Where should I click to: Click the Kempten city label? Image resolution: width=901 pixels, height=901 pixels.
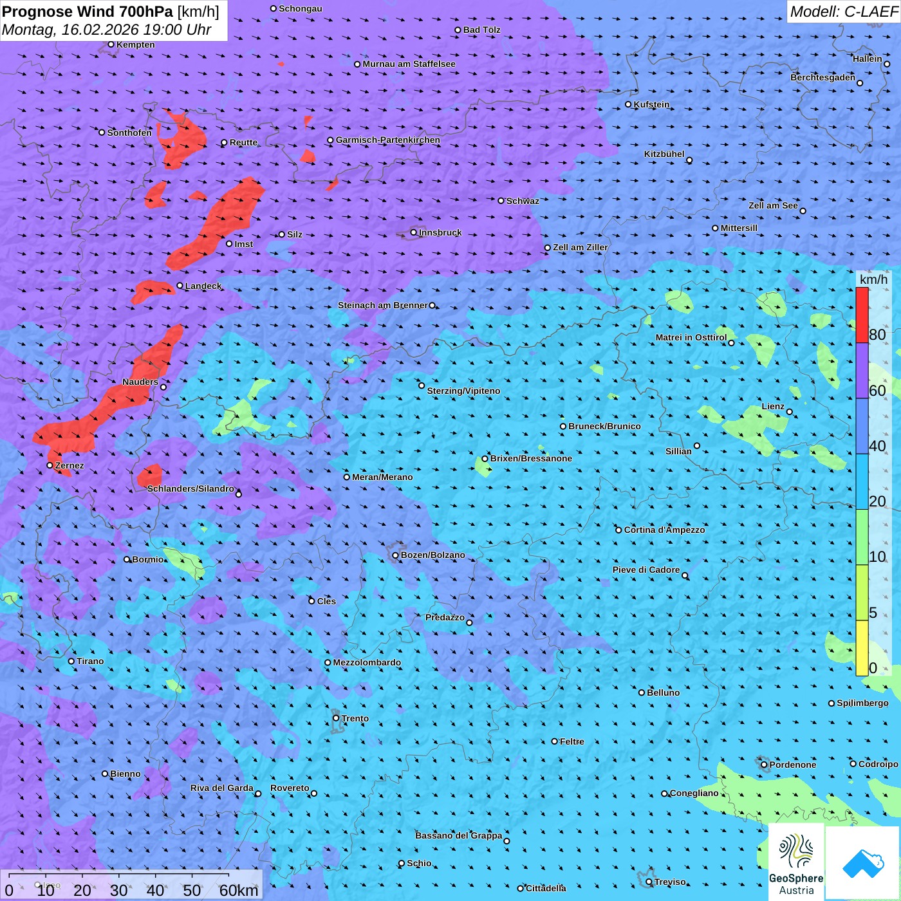pyautogui.click(x=136, y=44)
